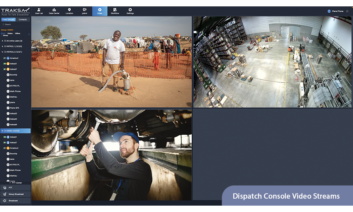Expand the PATROL1 group

[x=2, y=46]
